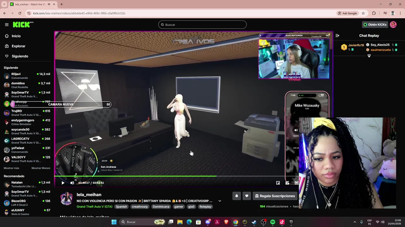Open the Siguiendo page
The image size is (405, 227).
click(x=16, y=56)
